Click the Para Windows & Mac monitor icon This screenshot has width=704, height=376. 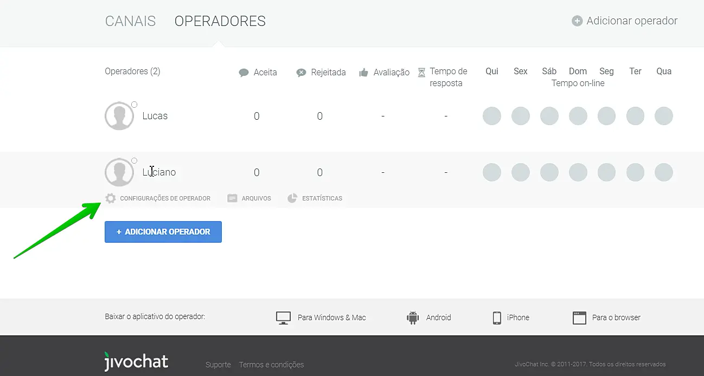(283, 317)
